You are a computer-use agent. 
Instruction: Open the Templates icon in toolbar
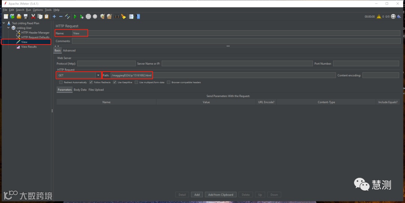coord(12,16)
